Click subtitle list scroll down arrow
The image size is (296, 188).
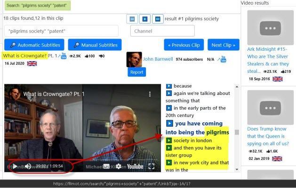click(x=237, y=170)
